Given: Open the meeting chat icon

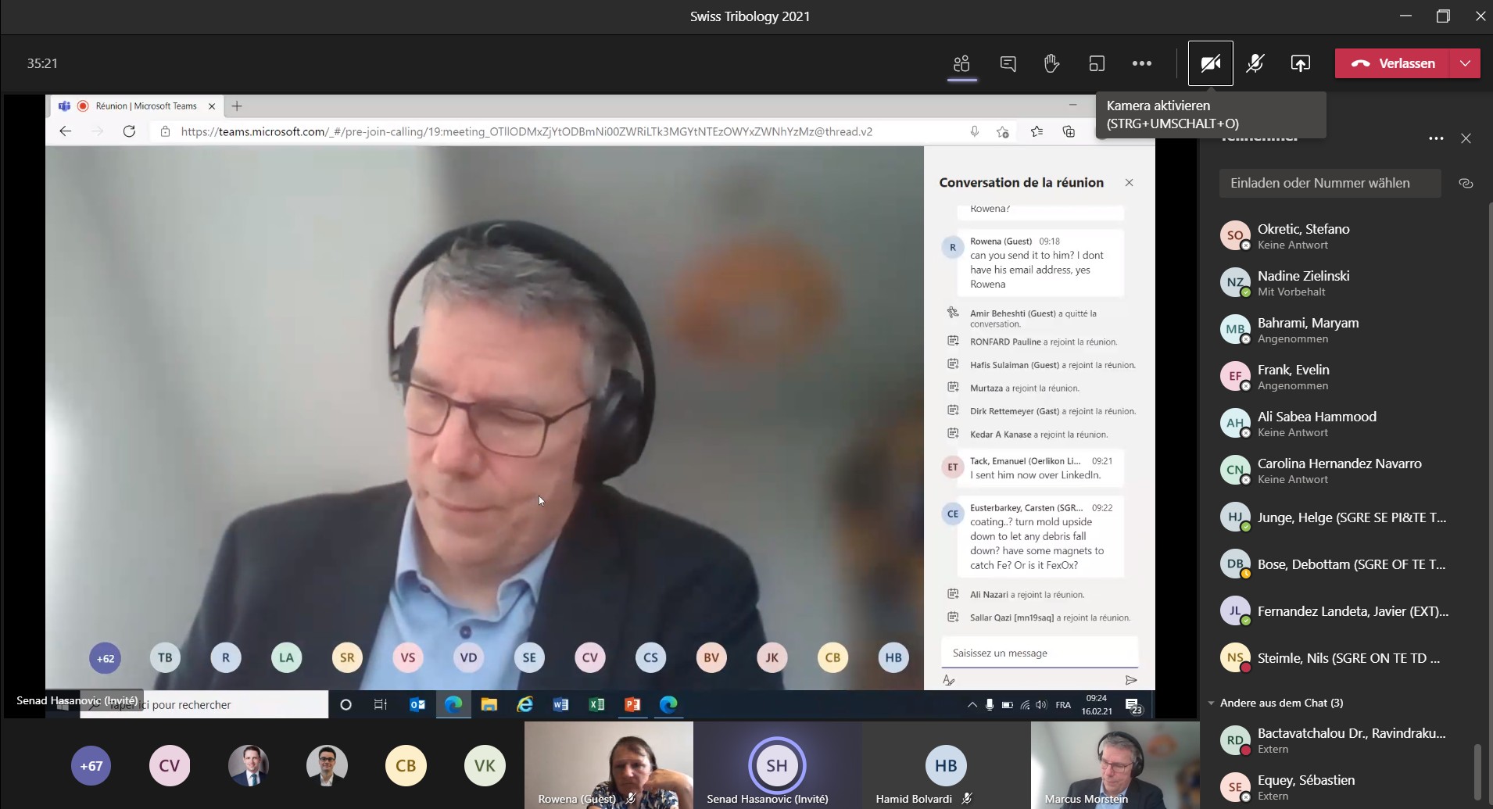Looking at the screenshot, I should coord(1008,63).
